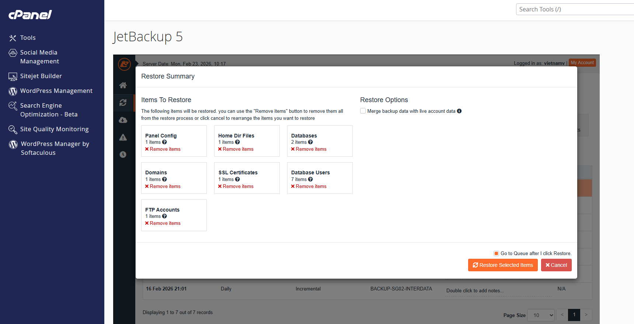Click the Sitejet Builder monitor icon

pyautogui.click(x=13, y=76)
